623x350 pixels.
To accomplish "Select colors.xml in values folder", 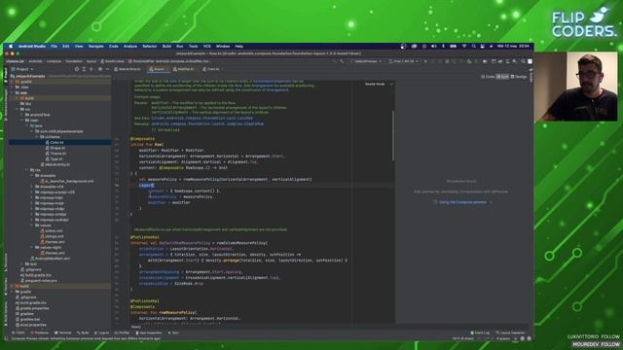I will [54, 230].
